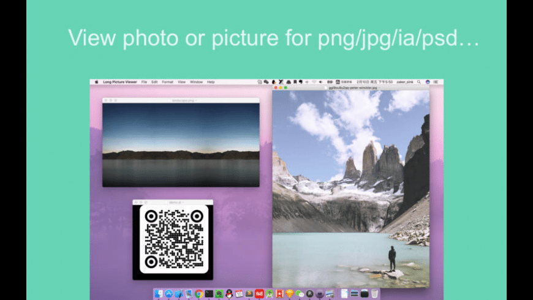Click the panoramic landscape image in landscape.png window

click(181, 145)
